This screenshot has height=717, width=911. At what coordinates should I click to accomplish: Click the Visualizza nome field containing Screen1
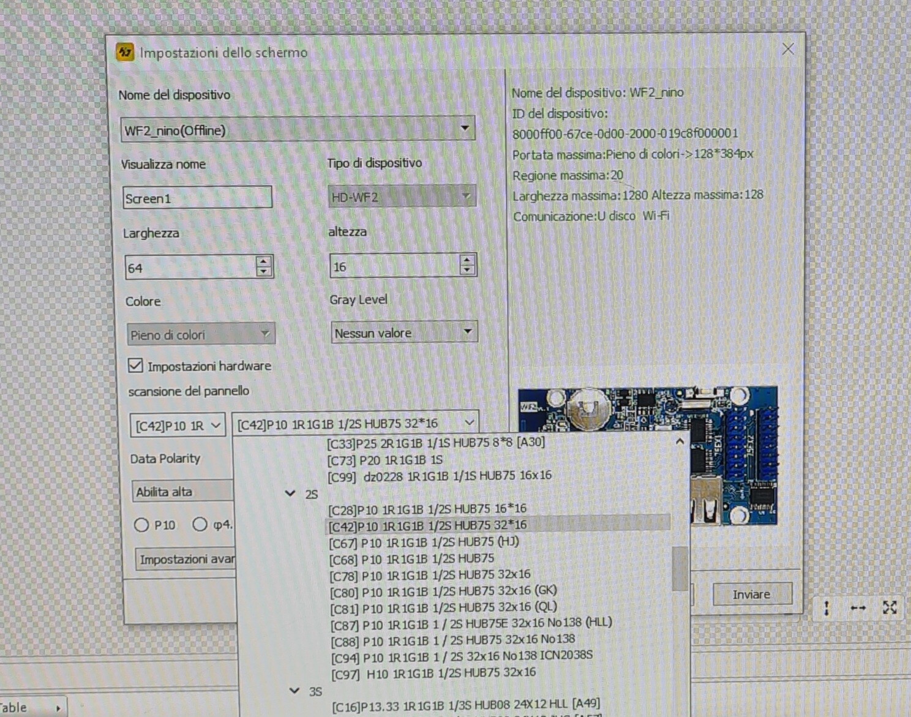(x=197, y=198)
